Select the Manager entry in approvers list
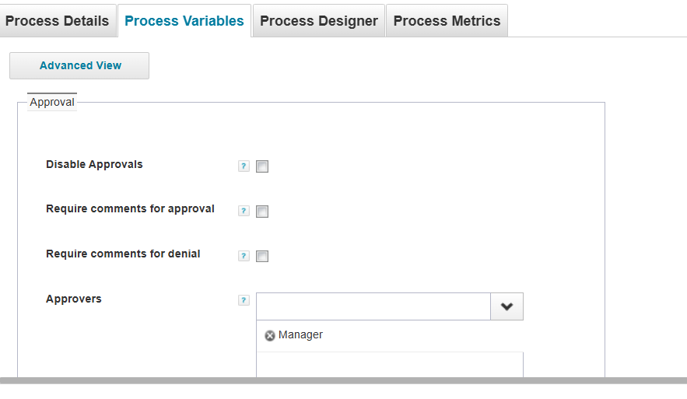This screenshot has width=687, height=399. coord(300,335)
